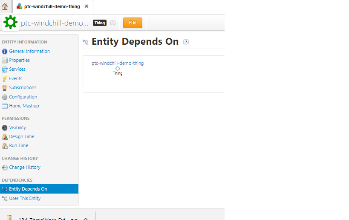Click the ptc-windchill-demo... entity title
Image resolution: width=349 pixels, height=220 pixels.
click(x=54, y=23)
